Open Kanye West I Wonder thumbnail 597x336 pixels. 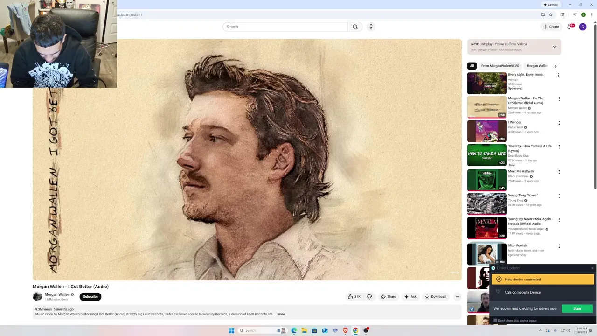[x=487, y=131]
